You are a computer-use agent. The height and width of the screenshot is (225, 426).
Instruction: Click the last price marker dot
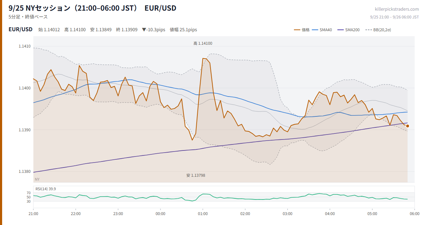click(x=408, y=126)
